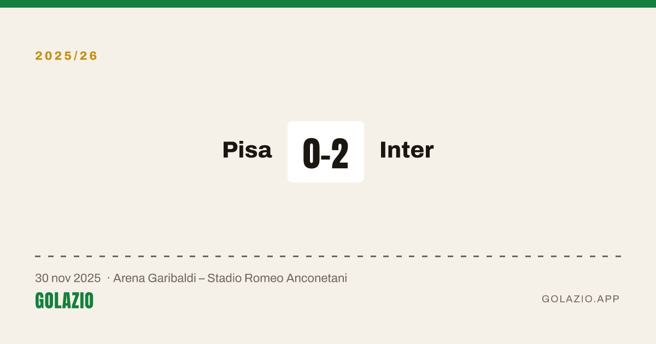The image size is (656, 344).
Task: Click Pisa's score digit 0
Action: pyautogui.click(x=311, y=153)
